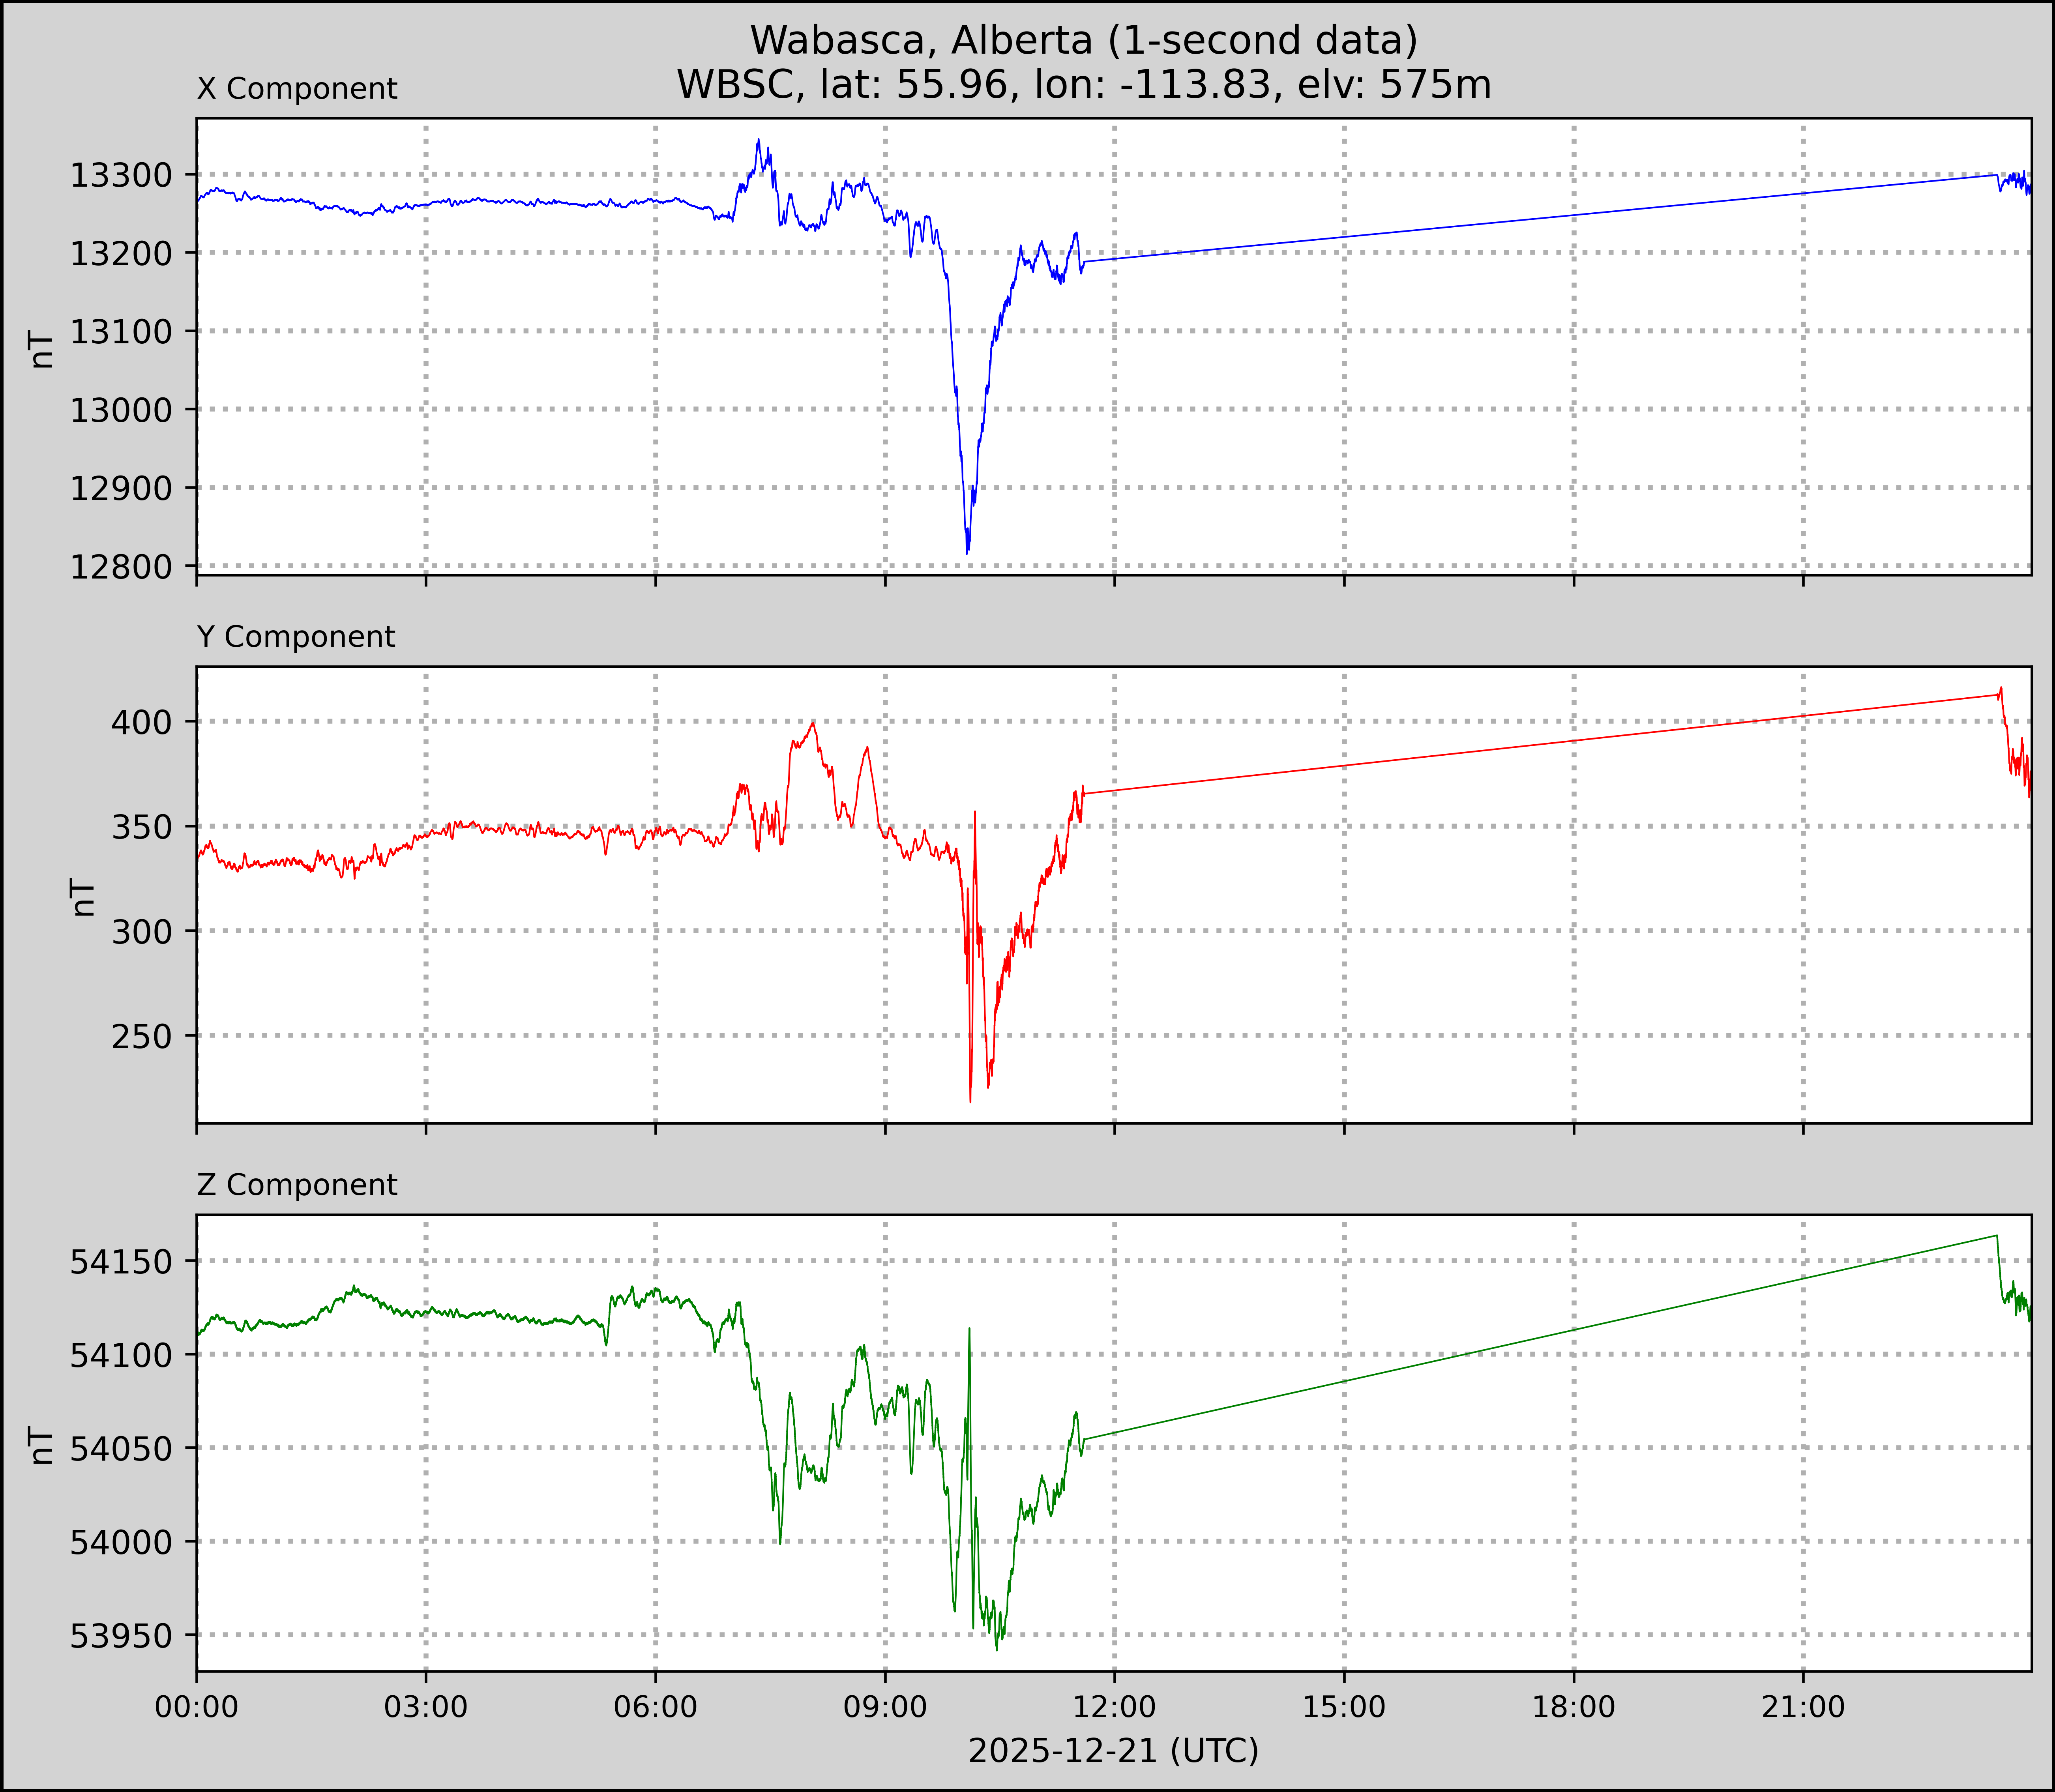Click the 12:00 time axis label

pyautogui.click(x=1114, y=1707)
